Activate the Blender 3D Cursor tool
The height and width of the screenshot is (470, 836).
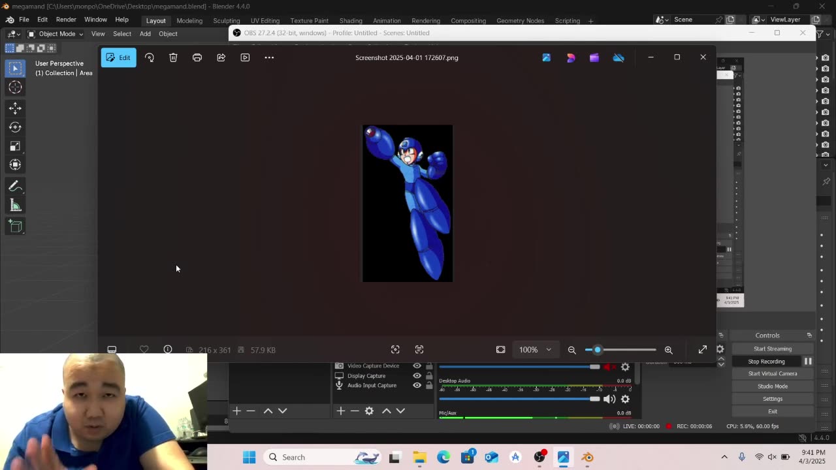click(x=15, y=87)
